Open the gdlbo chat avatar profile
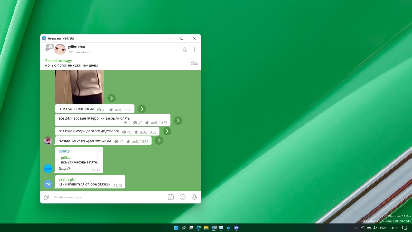The image size is (412, 232). (x=60, y=50)
